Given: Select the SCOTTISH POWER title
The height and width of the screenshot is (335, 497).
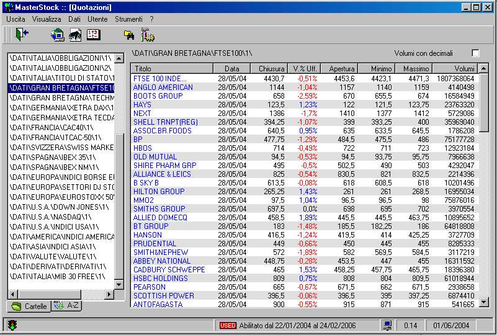Looking at the screenshot, I should click(x=164, y=296).
